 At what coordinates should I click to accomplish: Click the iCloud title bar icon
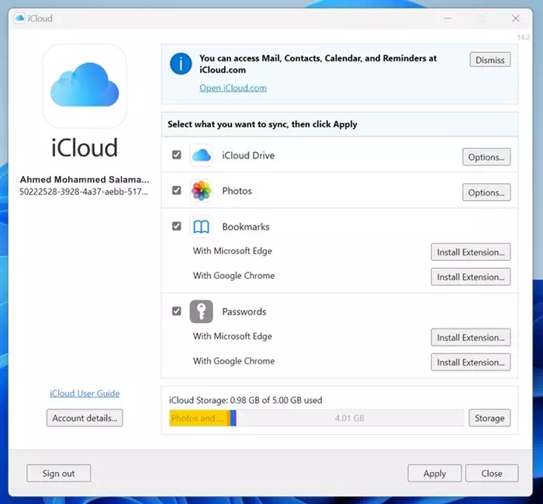(x=19, y=18)
